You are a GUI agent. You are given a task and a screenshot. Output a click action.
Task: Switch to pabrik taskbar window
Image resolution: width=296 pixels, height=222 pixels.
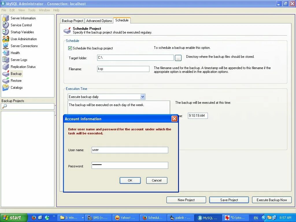point(180,218)
